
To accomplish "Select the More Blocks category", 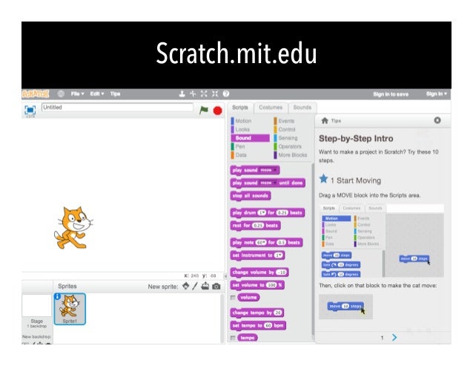I will click(x=291, y=155).
